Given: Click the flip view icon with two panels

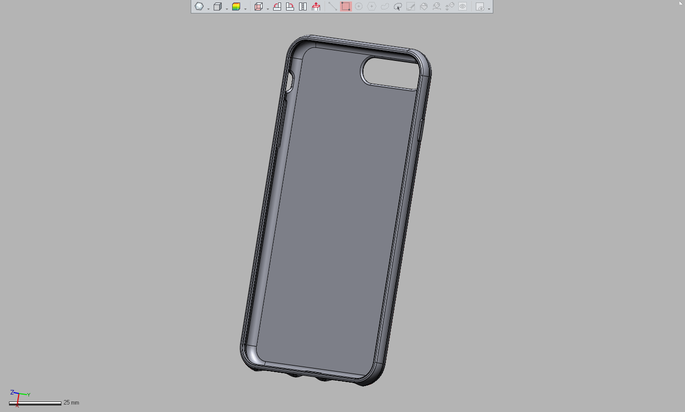Looking at the screenshot, I should pos(303,6).
